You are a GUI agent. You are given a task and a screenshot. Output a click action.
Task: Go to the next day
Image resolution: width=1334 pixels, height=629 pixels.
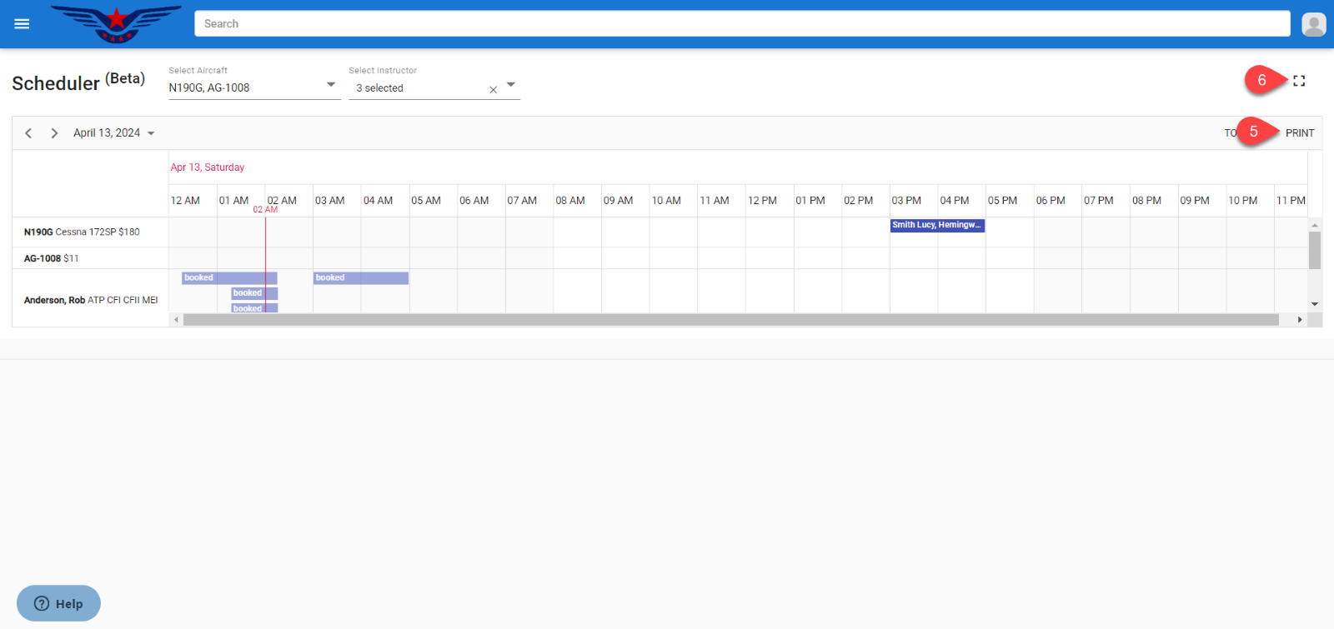click(54, 133)
